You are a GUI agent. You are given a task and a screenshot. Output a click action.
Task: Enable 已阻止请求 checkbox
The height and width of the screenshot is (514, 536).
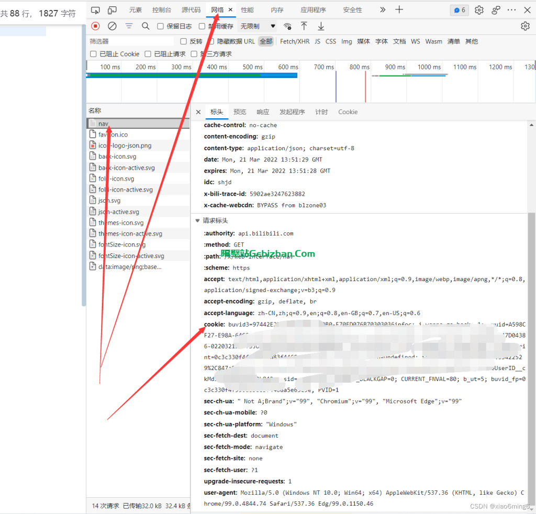148,54
